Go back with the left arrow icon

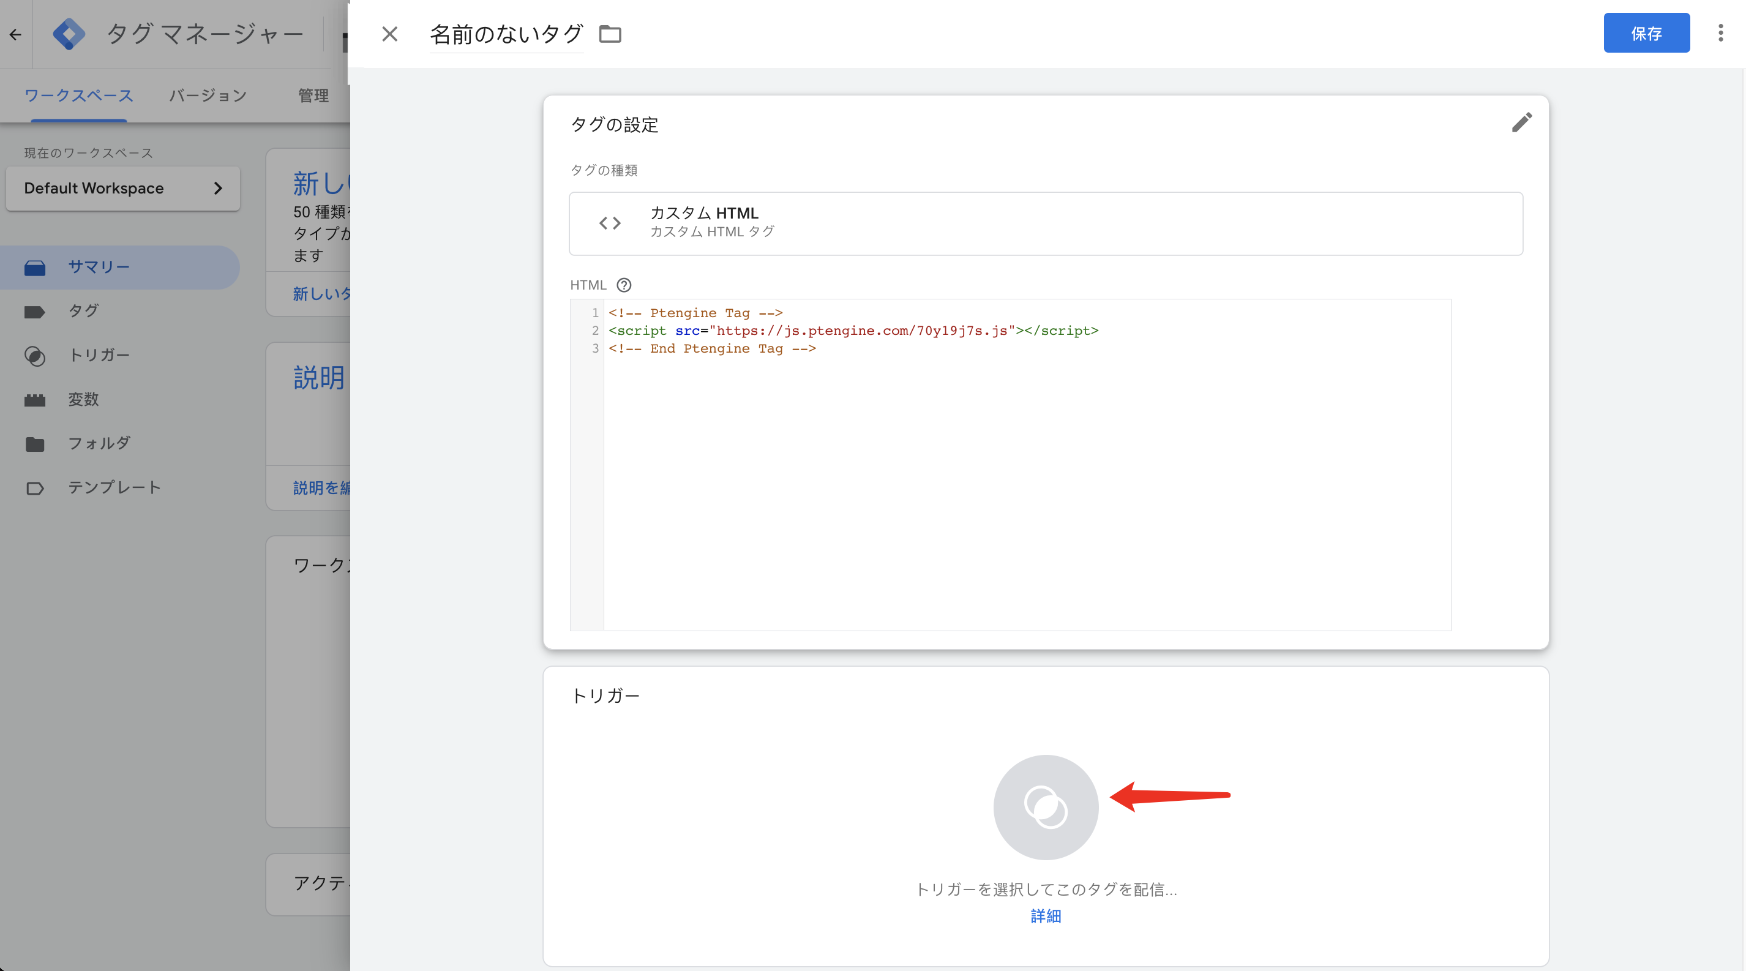pos(15,34)
